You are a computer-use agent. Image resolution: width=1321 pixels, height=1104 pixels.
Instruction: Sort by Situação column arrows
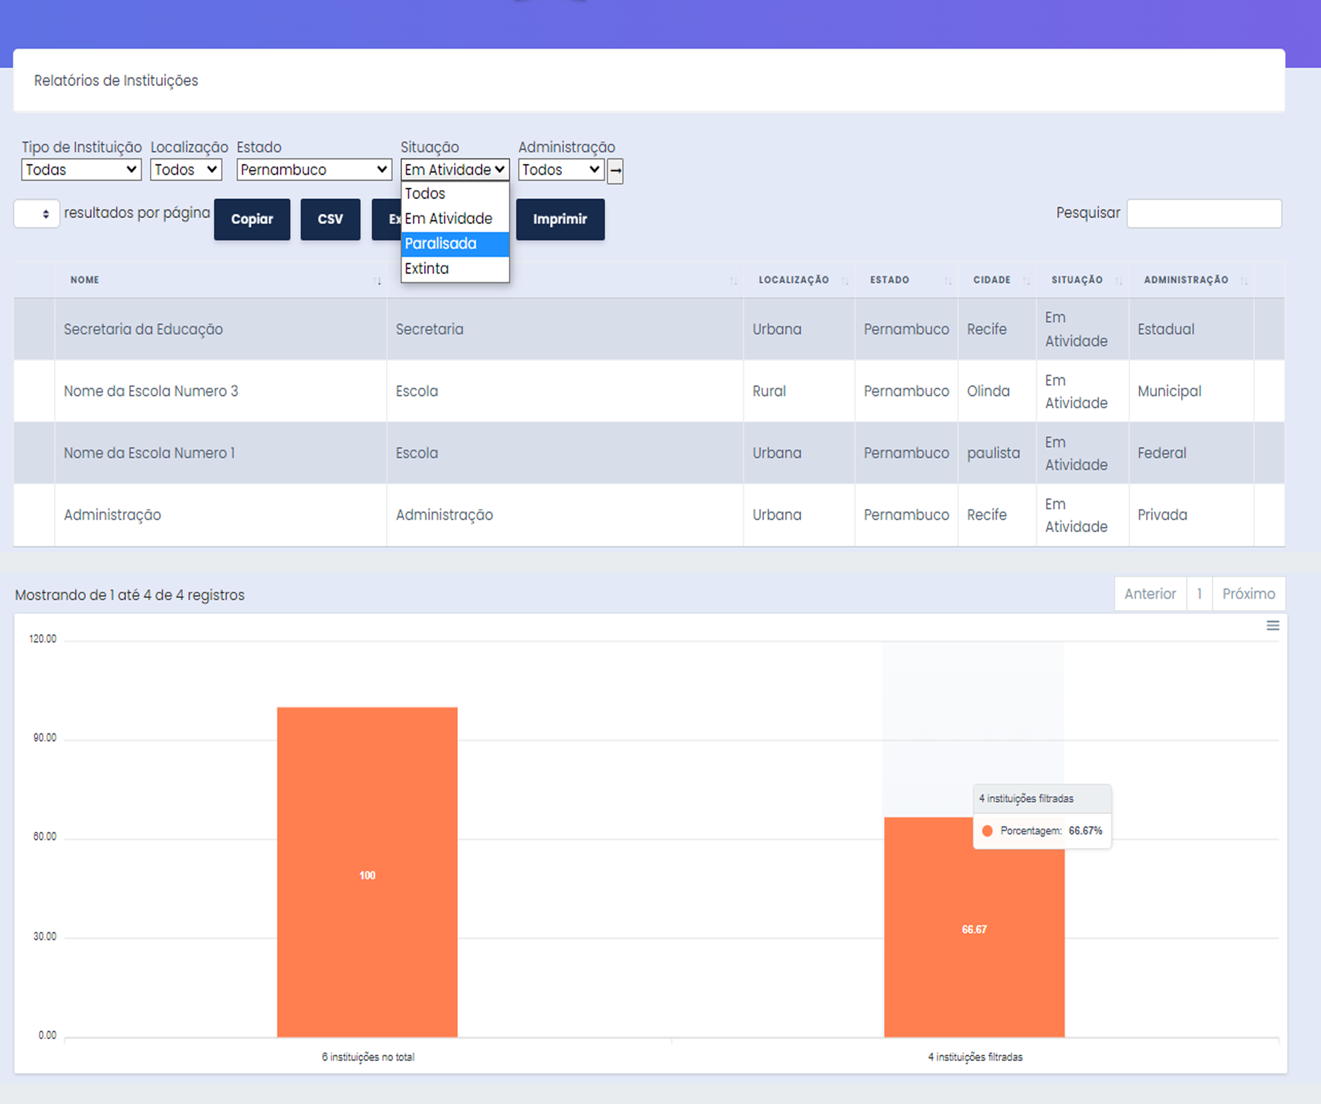1119,280
